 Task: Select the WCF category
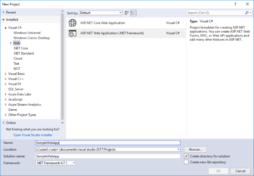pos(17,69)
